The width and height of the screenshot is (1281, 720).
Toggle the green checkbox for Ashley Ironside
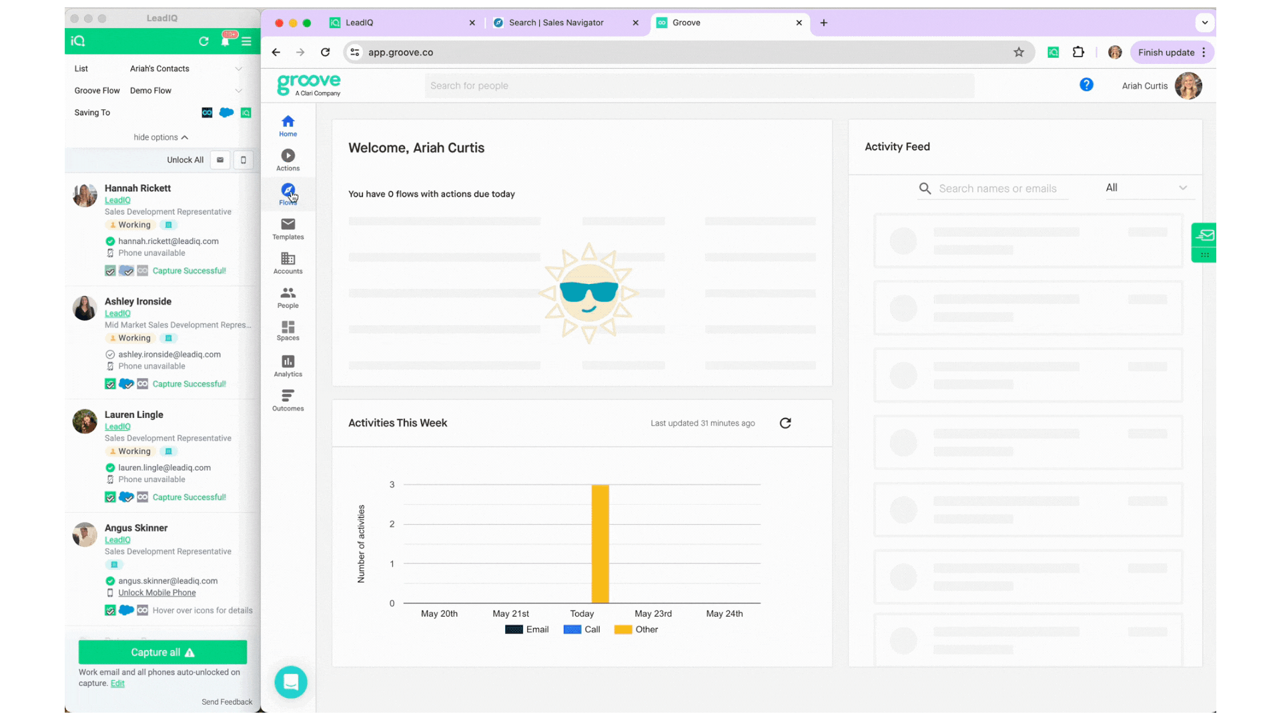(x=110, y=384)
